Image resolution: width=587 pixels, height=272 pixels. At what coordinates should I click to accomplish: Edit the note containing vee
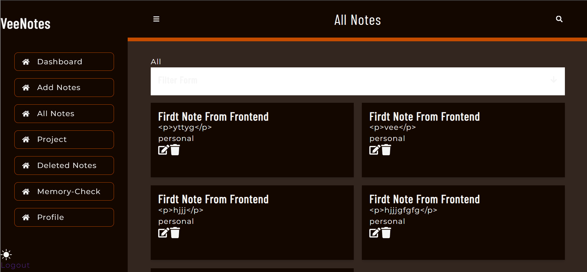point(375,150)
